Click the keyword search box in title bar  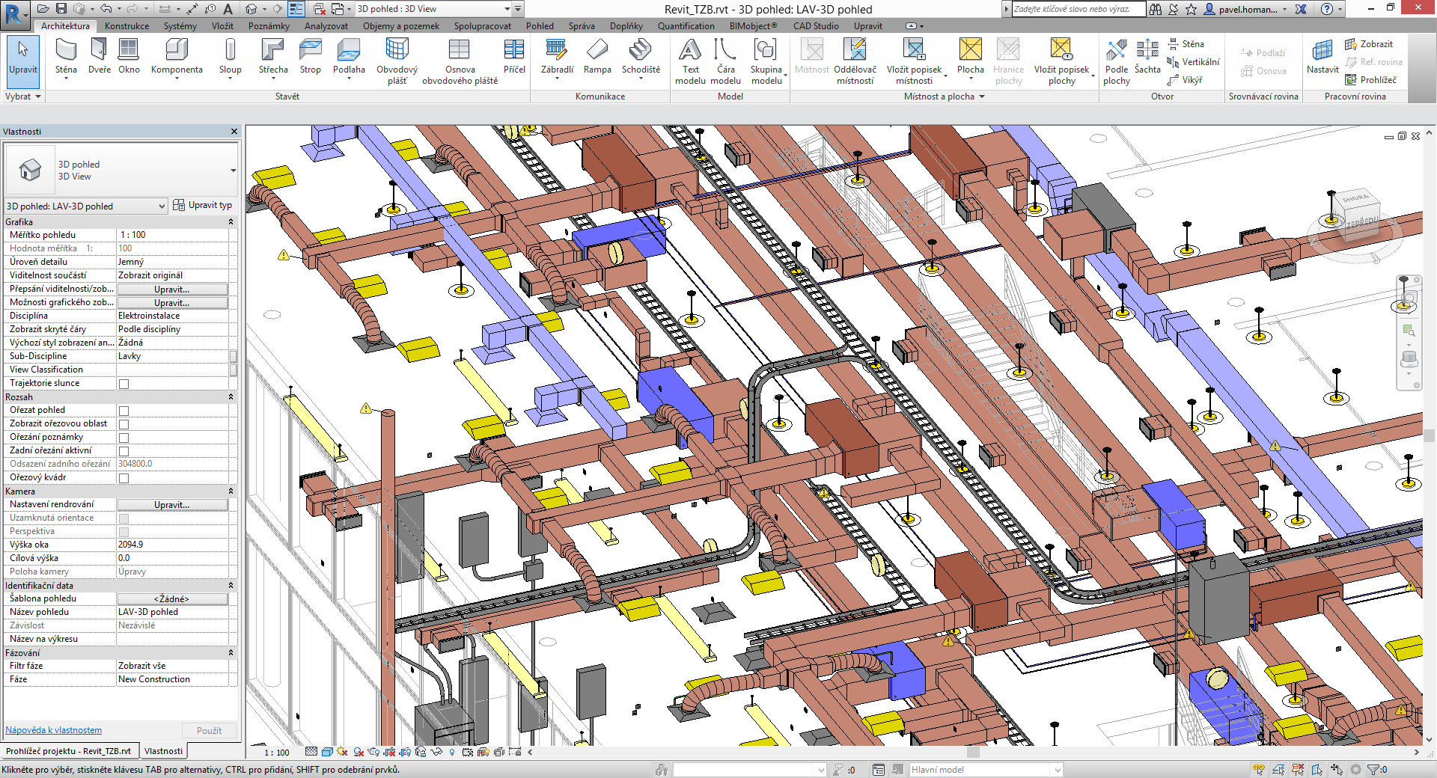click(x=1078, y=9)
